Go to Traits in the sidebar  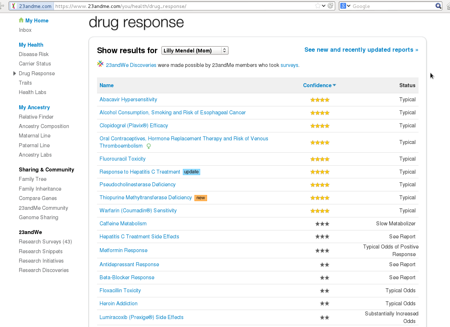[x=25, y=83]
